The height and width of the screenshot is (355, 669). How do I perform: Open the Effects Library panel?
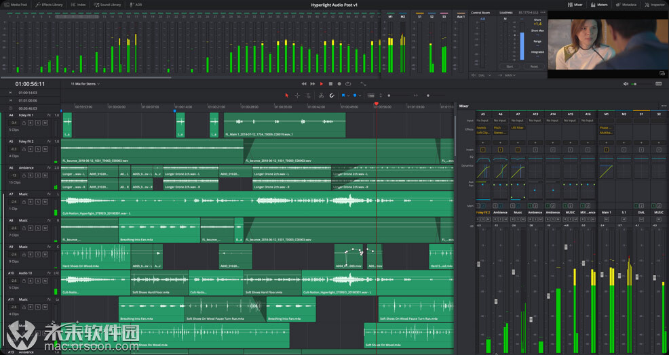[x=49, y=5]
